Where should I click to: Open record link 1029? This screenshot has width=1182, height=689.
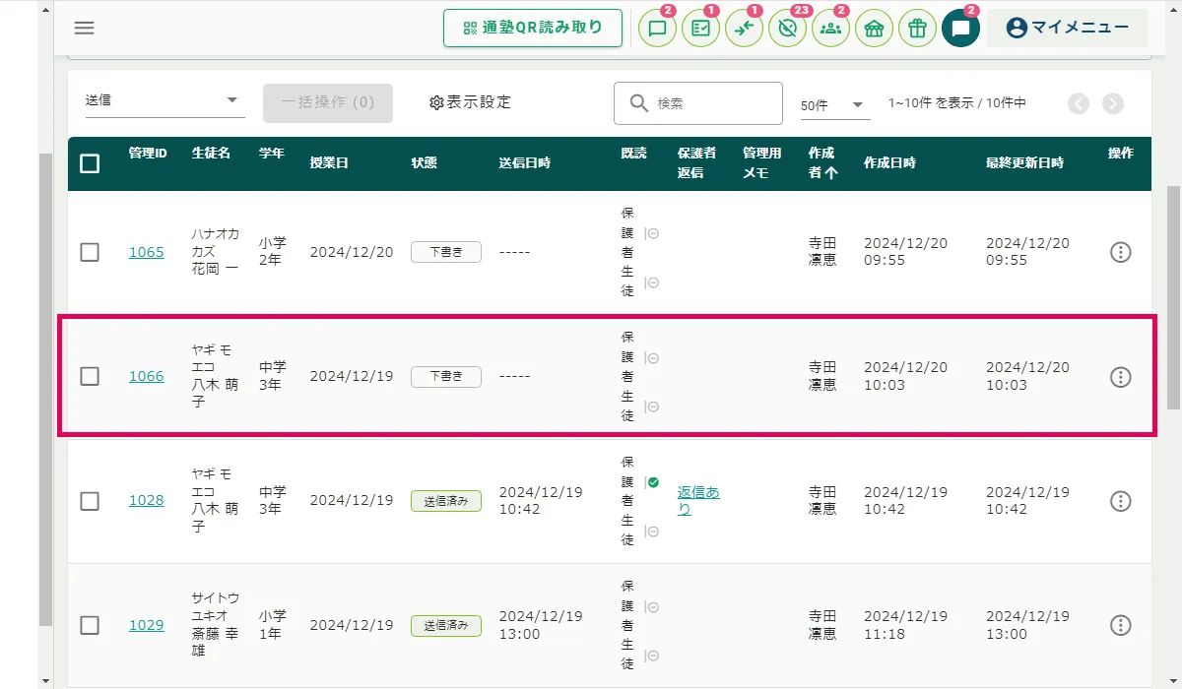click(x=147, y=625)
